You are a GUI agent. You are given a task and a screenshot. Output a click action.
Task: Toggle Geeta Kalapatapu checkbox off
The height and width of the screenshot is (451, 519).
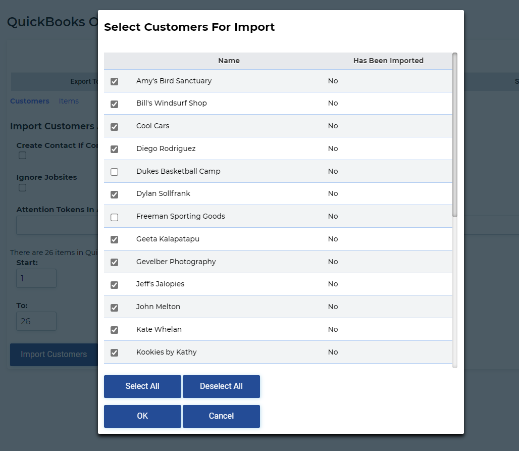[115, 239]
